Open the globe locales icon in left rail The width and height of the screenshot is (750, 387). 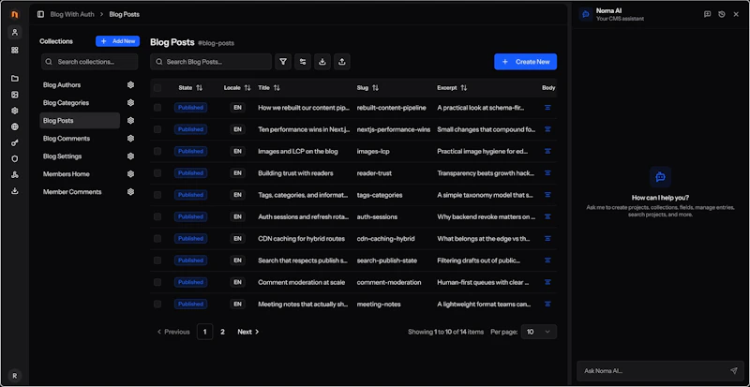15,127
